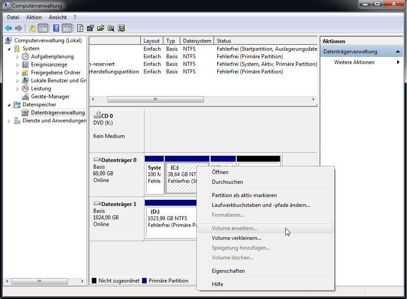Image resolution: width=407 pixels, height=299 pixels.
Task: Select Aufgabenplanung clock icon
Action: pos(25,57)
